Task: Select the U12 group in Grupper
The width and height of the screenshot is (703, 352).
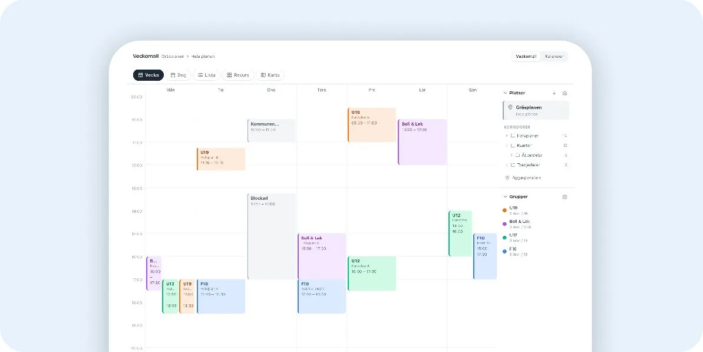Action: [516, 238]
